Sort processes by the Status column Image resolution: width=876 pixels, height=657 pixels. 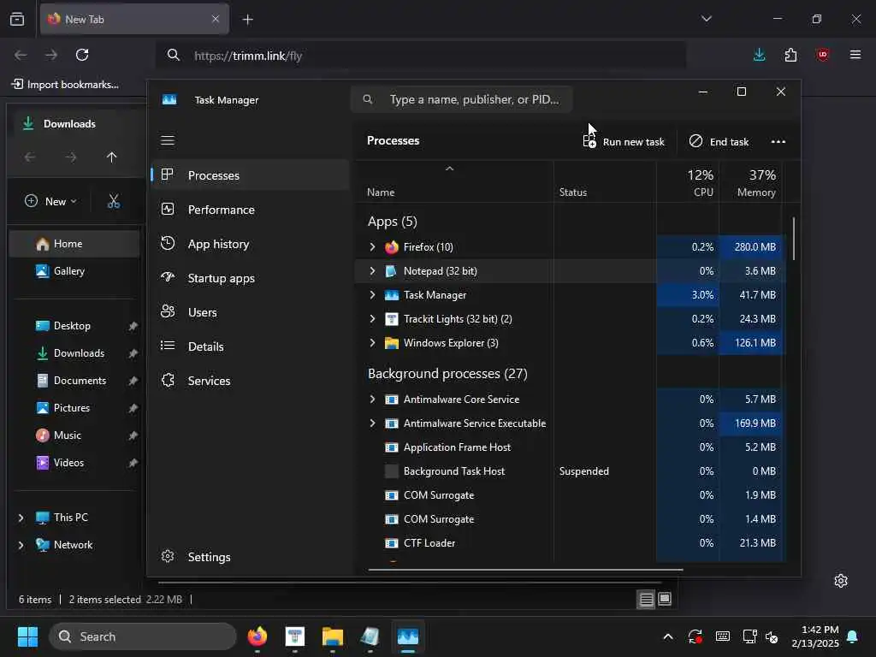point(605,182)
